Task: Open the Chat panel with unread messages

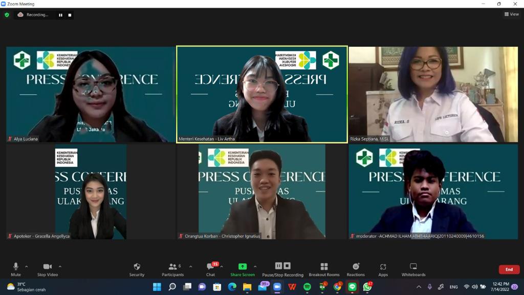Action: point(210,269)
